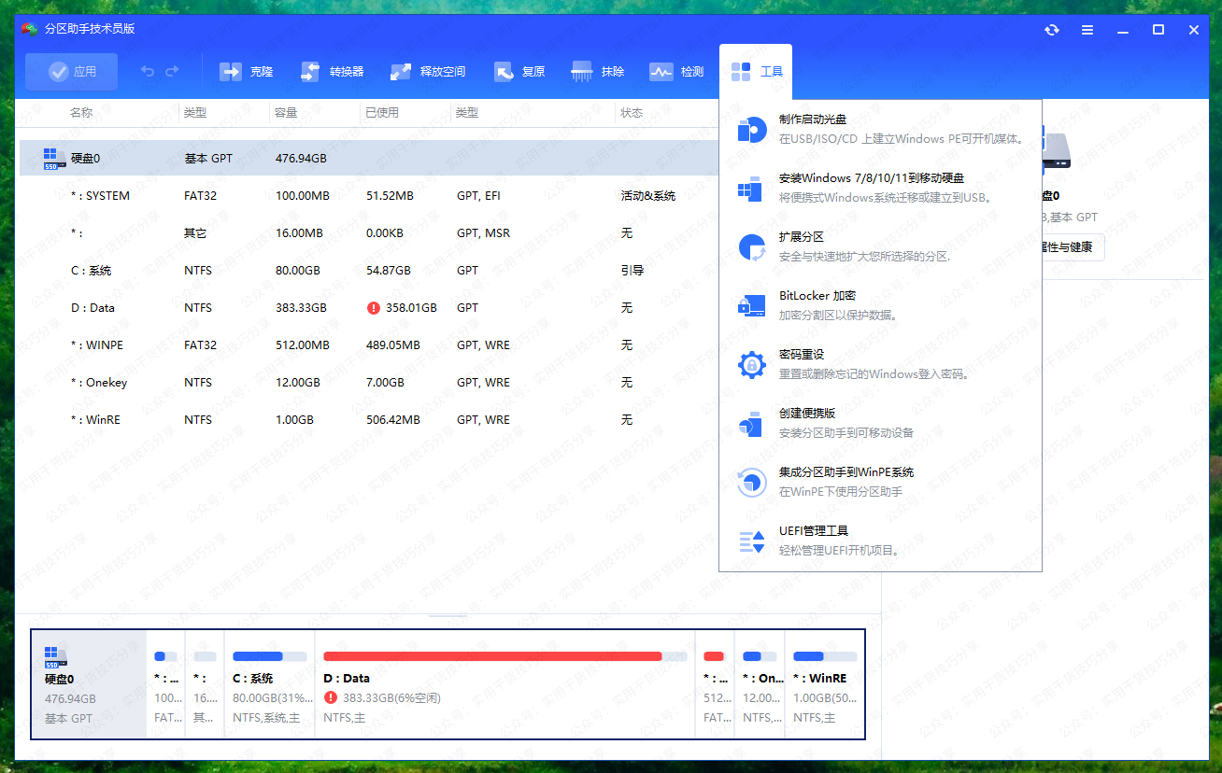
Task: Click the 创建便携版 icon
Action: (x=752, y=423)
